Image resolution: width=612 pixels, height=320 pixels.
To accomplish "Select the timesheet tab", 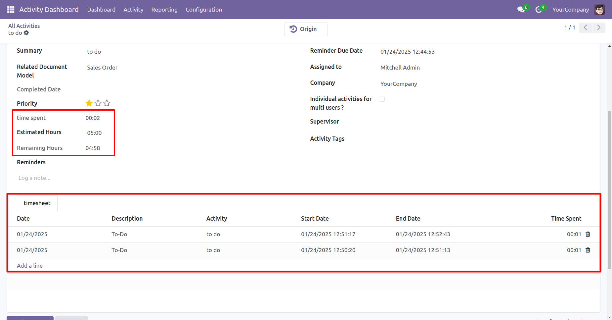I will pos(37,203).
